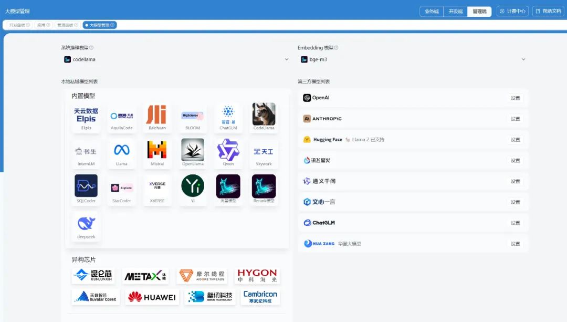Expand the bge-m3 embedding model dropdown
The height and width of the screenshot is (322, 567).
pos(413,59)
